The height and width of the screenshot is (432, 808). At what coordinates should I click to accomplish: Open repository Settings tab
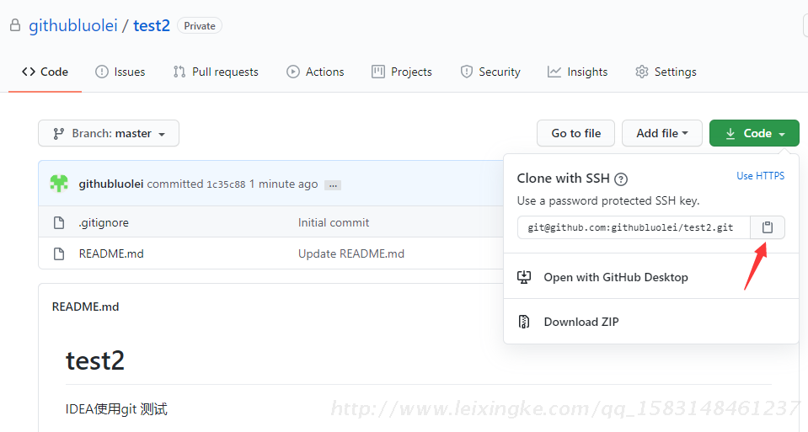tap(666, 72)
